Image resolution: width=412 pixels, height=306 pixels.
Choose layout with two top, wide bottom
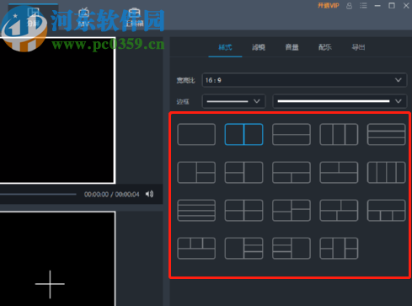pyautogui.click(x=339, y=172)
